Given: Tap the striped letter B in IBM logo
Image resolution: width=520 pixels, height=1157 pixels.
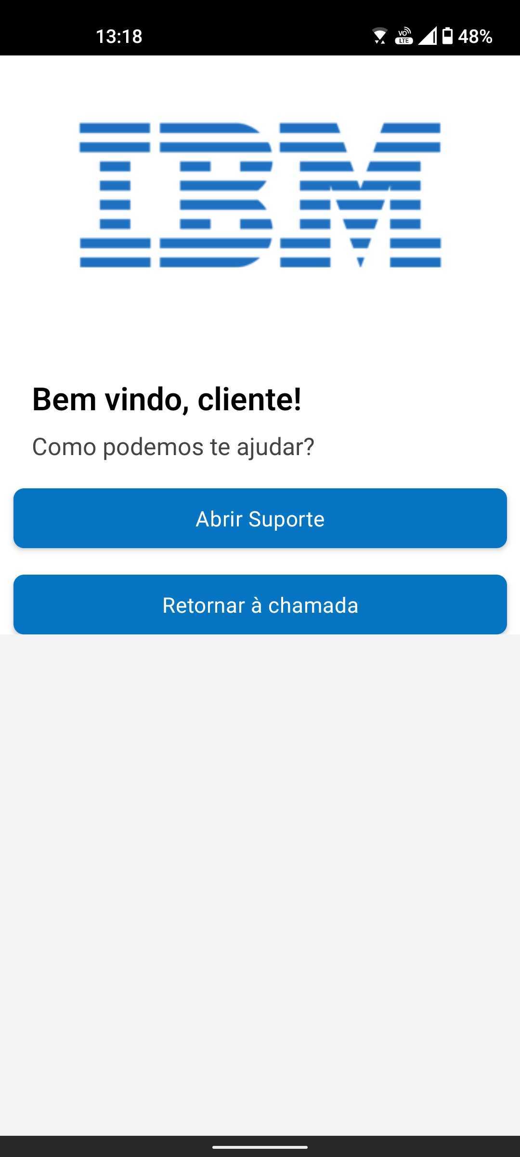Looking at the screenshot, I should [x=216, y=195].
